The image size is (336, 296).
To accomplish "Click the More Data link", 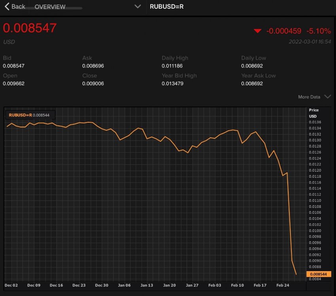I will coord(309,97).
